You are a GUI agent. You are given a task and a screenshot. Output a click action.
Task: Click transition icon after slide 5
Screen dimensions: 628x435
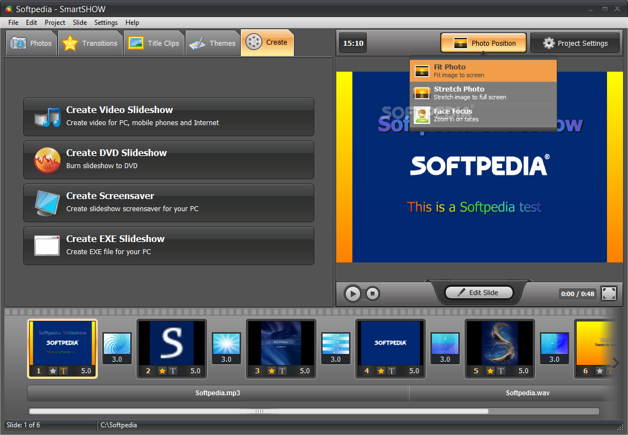tap(555, 344)
